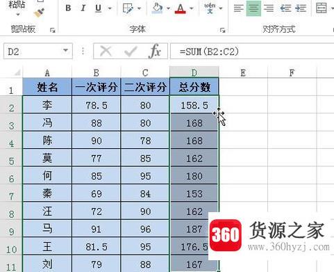Select column A header
334x272 pixels.
click(x=47, y=73)
